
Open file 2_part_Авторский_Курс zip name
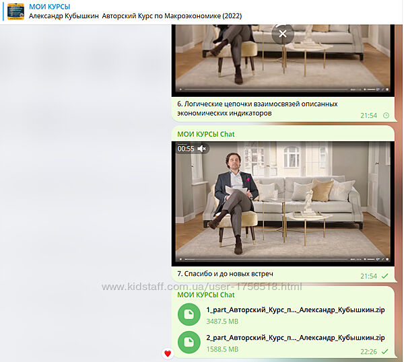tap(295, 338)
